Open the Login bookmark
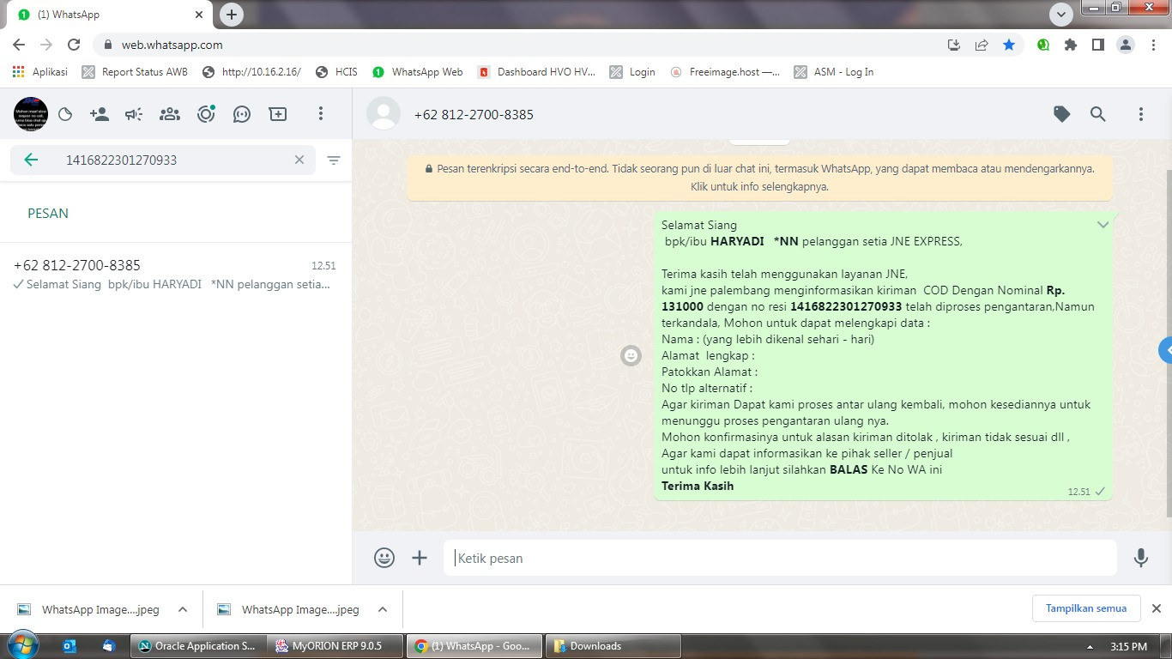 pyautogui.click(x=632, y=72)
